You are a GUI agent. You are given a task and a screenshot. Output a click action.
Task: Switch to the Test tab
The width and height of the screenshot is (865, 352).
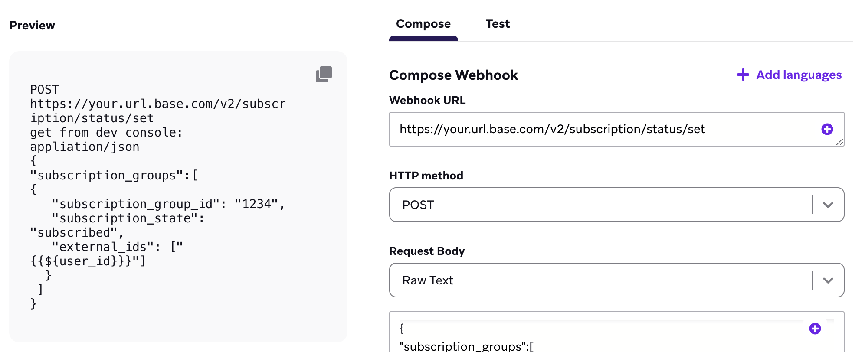tap(498, 24)
